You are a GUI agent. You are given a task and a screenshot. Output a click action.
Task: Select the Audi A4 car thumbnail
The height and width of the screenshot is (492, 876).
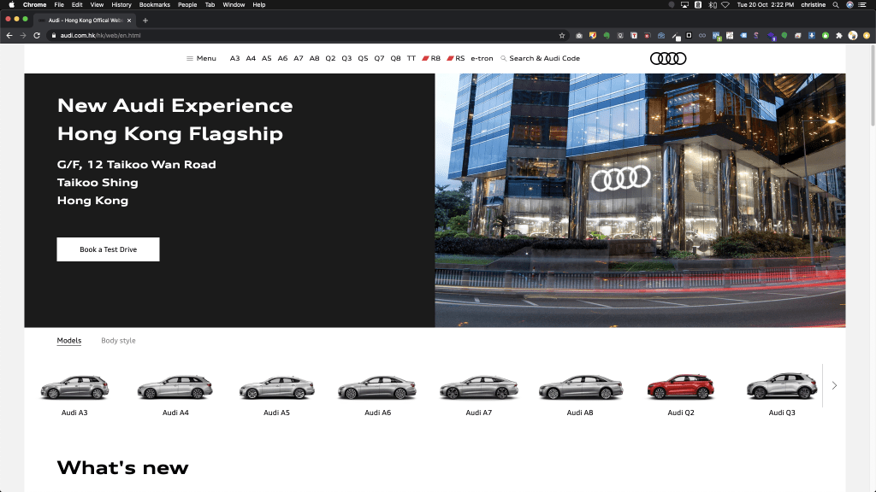(175, 387)
